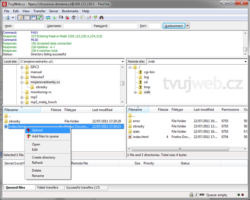
Task: Collapse the mojenovestranky.cz folder
Action: click(22, 82)
